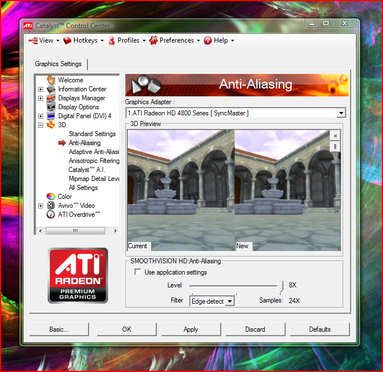Open the Edge-detect filter dropdown
383x372 pixels.
pos(230,301)
